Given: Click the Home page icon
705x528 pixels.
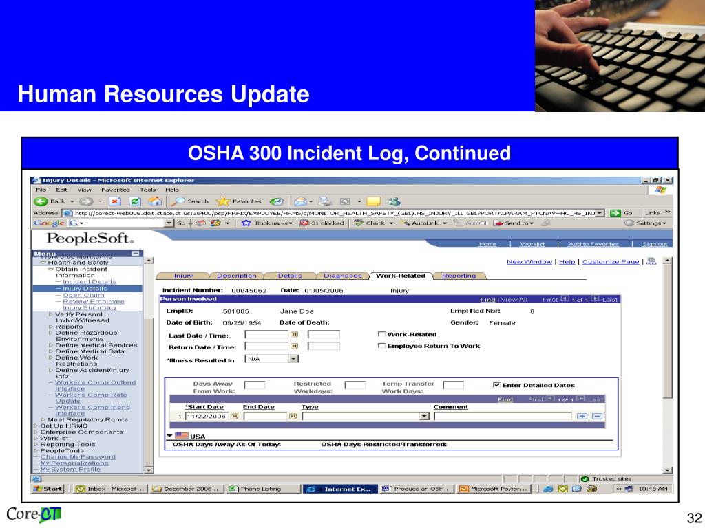Looking at the screenshot, I should [155, 201].
